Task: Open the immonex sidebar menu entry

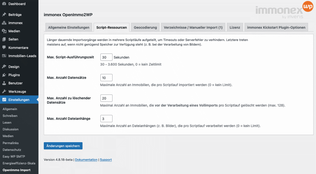Action: pos(19,23)
